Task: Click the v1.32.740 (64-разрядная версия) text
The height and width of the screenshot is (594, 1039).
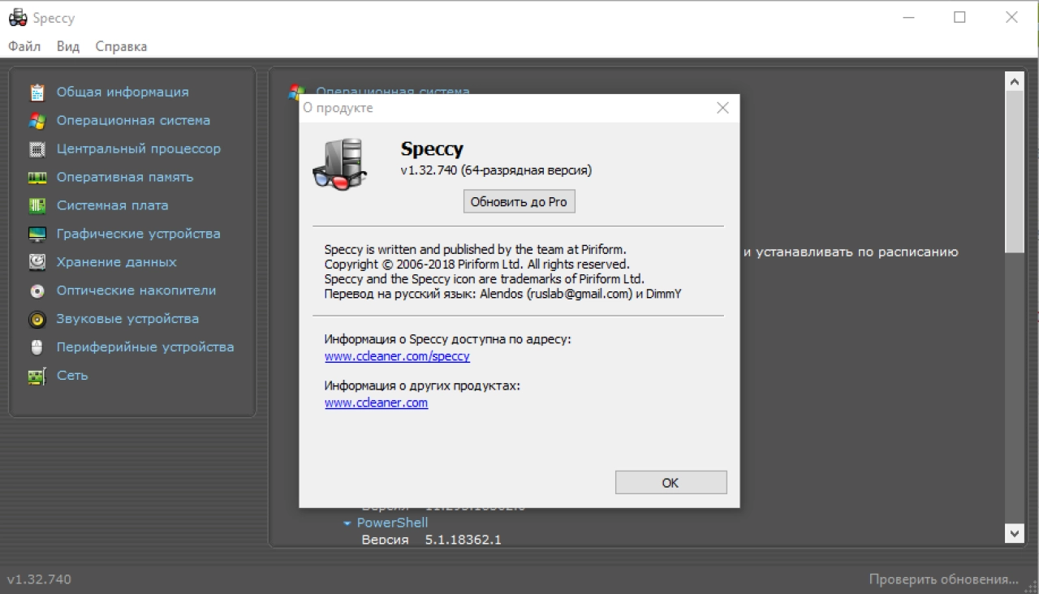Action: (x=496, y=170)
